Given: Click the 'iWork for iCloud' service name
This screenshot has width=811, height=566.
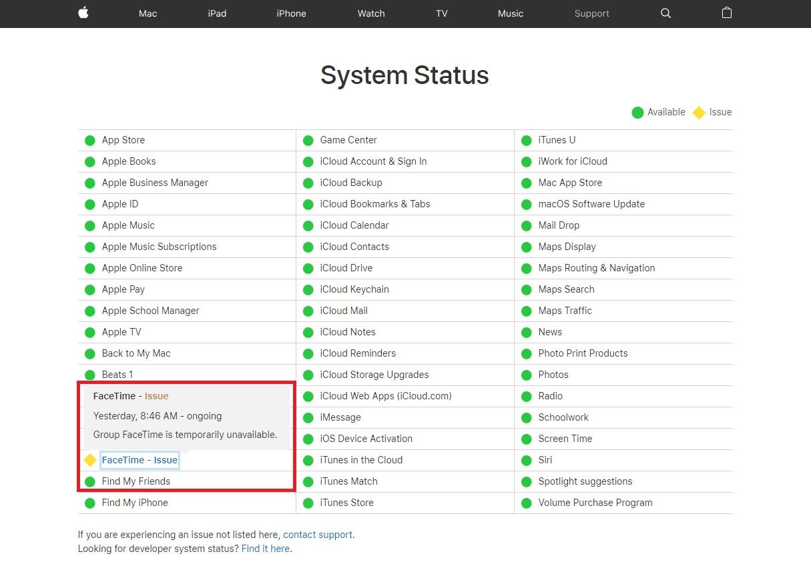Looking at the screenshot, I should [x=573, y=161].
